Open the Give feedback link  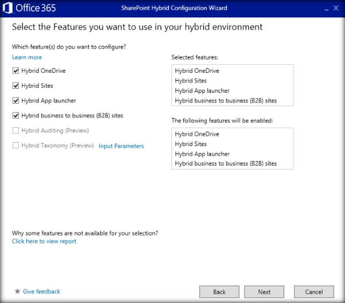(x=41, y=292)
